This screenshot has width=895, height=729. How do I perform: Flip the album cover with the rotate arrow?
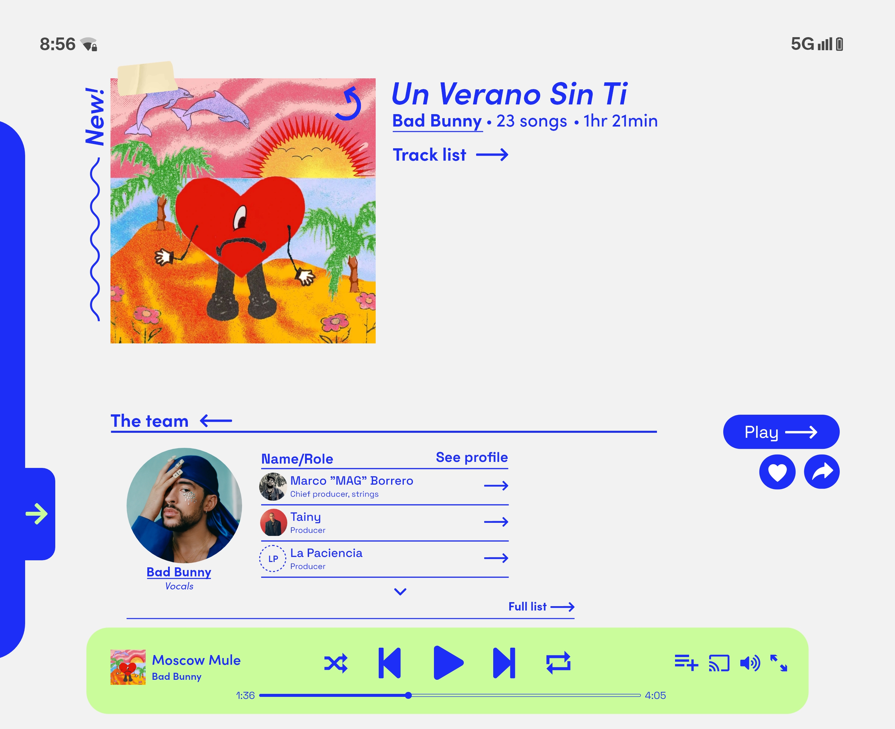point(349,103)
